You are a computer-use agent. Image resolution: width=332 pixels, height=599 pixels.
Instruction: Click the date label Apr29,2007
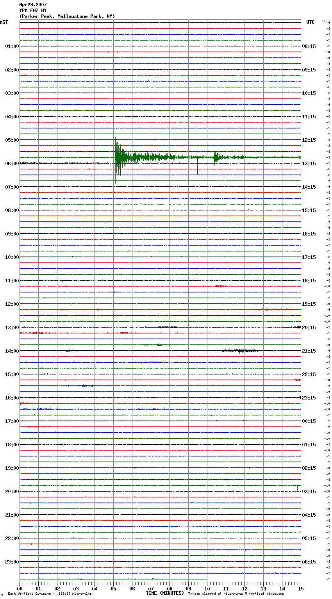[x=33, y=5]
